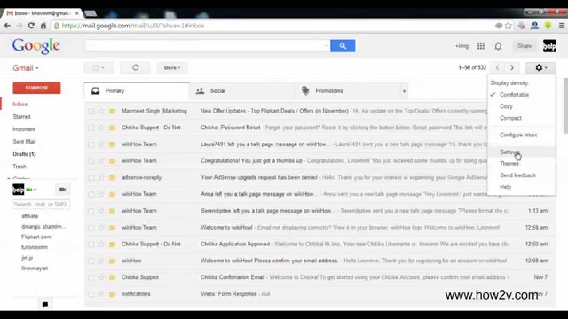Open the More actions dropdown
Image resolution: width=568 pixels, height=319 pixels.
tap(172, 68)
